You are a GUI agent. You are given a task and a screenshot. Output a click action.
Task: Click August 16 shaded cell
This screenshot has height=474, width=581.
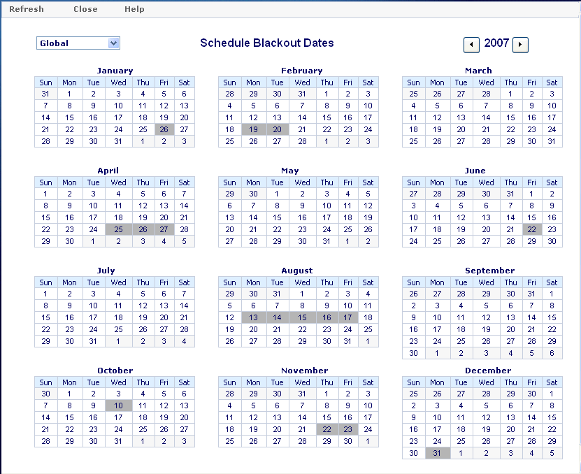[327, 317]
